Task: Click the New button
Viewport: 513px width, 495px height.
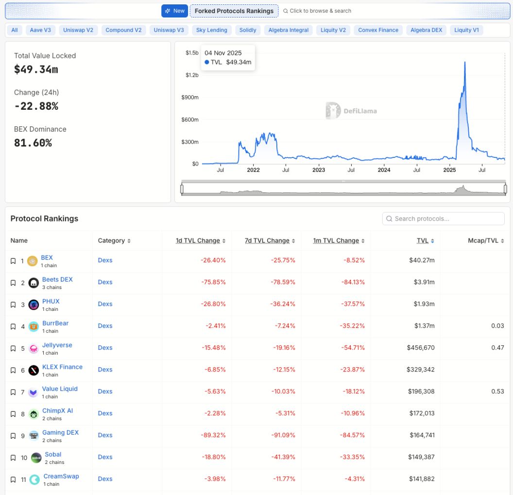Action: click(x=174, y=10)
